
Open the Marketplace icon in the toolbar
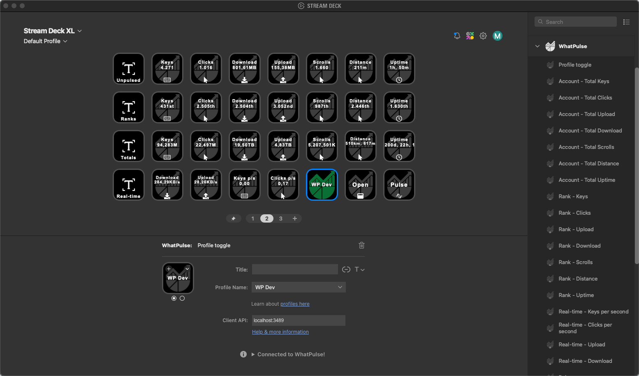point(470,36)
